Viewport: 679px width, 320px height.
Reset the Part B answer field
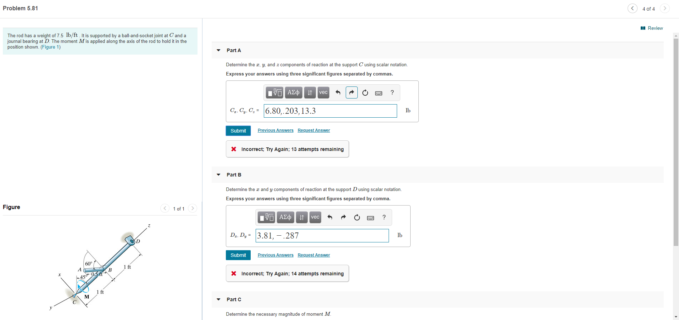click(x=357, y=218)
